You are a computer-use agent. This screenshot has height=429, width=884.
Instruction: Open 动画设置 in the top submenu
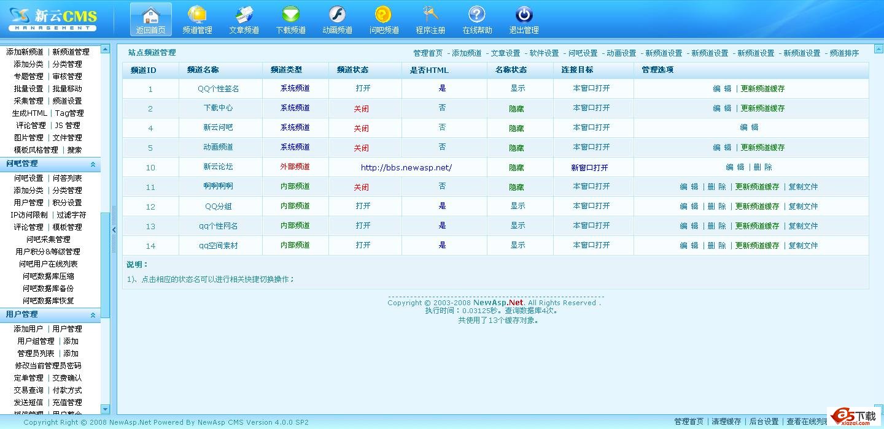click(622, 53)
